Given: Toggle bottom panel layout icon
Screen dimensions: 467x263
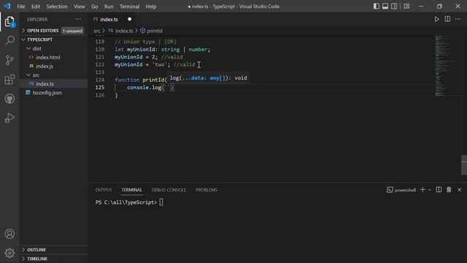Looking at the screenshot, I should 385,7.
